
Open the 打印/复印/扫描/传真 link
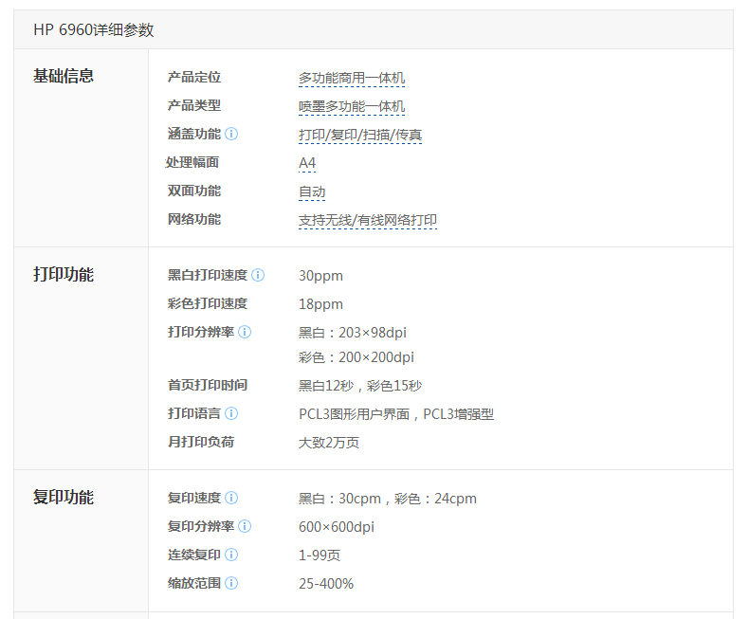pos(360,136)
